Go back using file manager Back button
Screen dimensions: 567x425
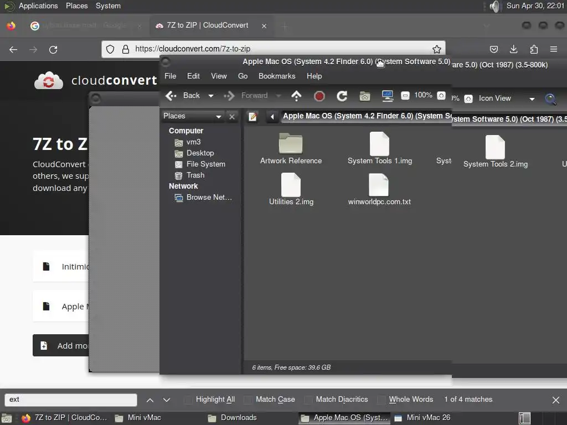point(183,95)
